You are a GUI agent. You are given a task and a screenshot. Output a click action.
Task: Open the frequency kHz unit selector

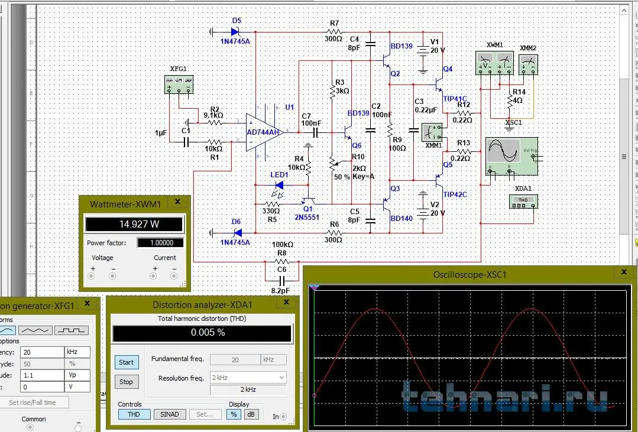coord(77,352)
